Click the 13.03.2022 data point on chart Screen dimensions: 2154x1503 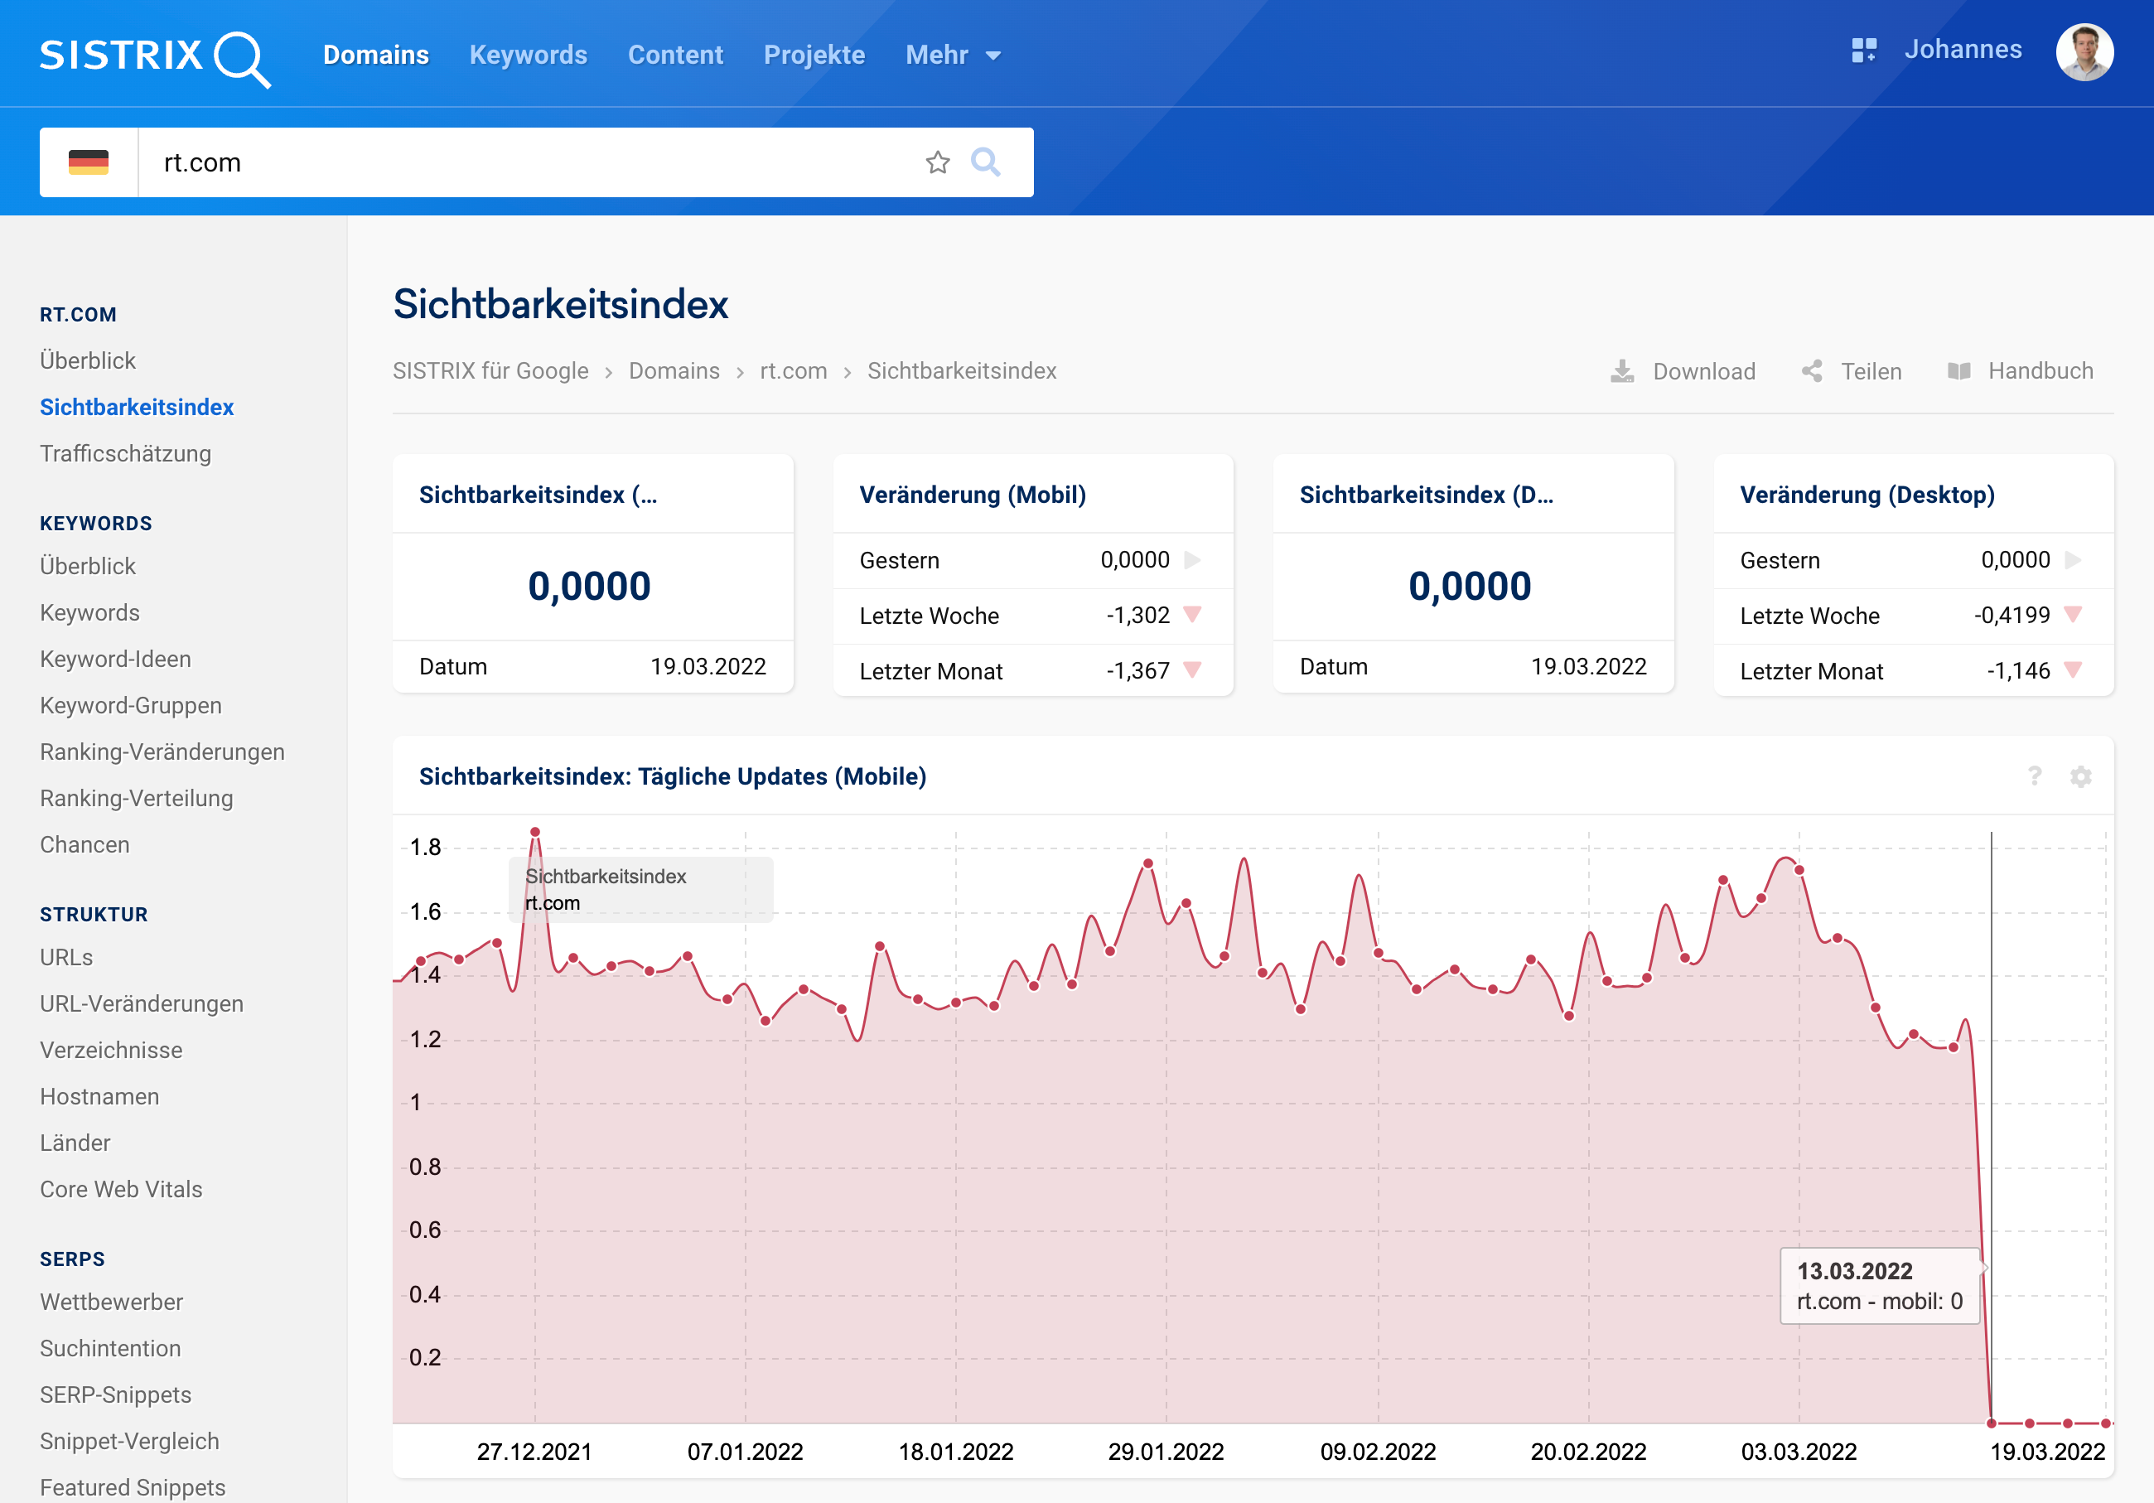[1991, 1423]
